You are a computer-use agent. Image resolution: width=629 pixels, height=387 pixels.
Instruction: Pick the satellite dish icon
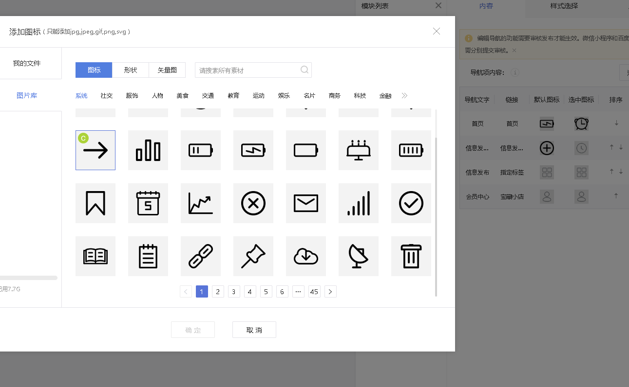359,256
